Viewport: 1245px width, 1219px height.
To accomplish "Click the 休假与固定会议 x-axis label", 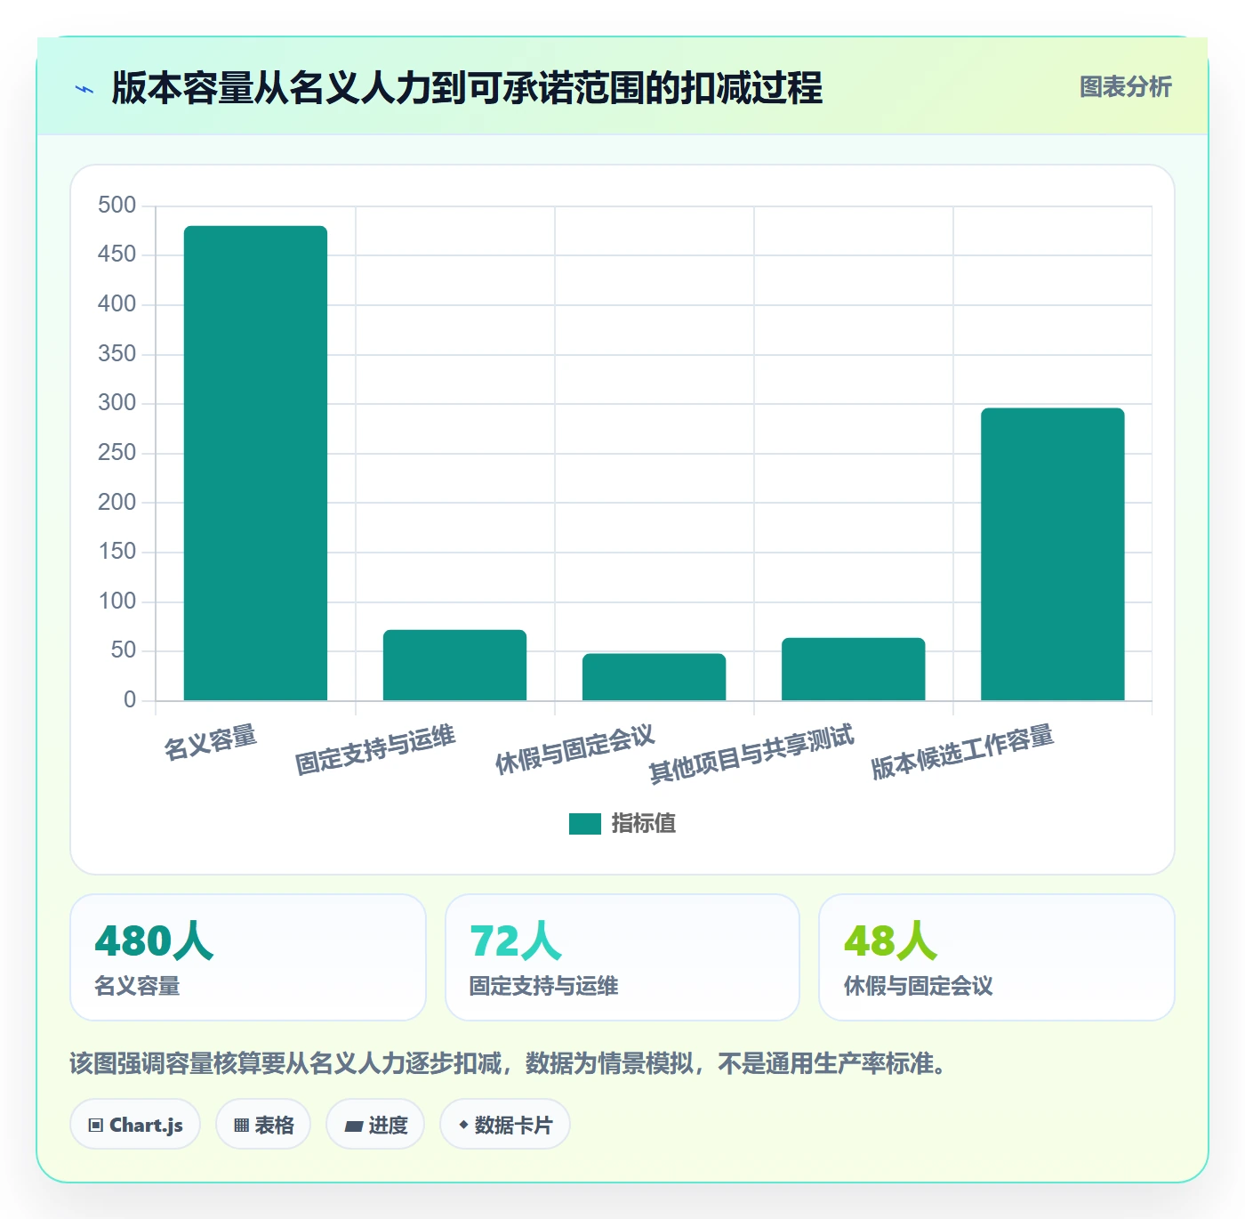I will pos(574,749).
